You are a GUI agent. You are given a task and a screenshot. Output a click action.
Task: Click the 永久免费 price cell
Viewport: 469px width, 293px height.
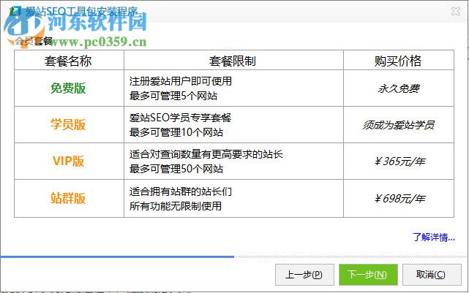(x=399, y=88)
